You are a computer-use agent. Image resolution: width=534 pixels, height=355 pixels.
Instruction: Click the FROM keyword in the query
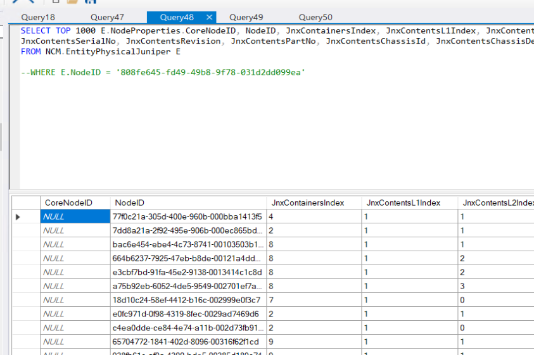(30, 52)
